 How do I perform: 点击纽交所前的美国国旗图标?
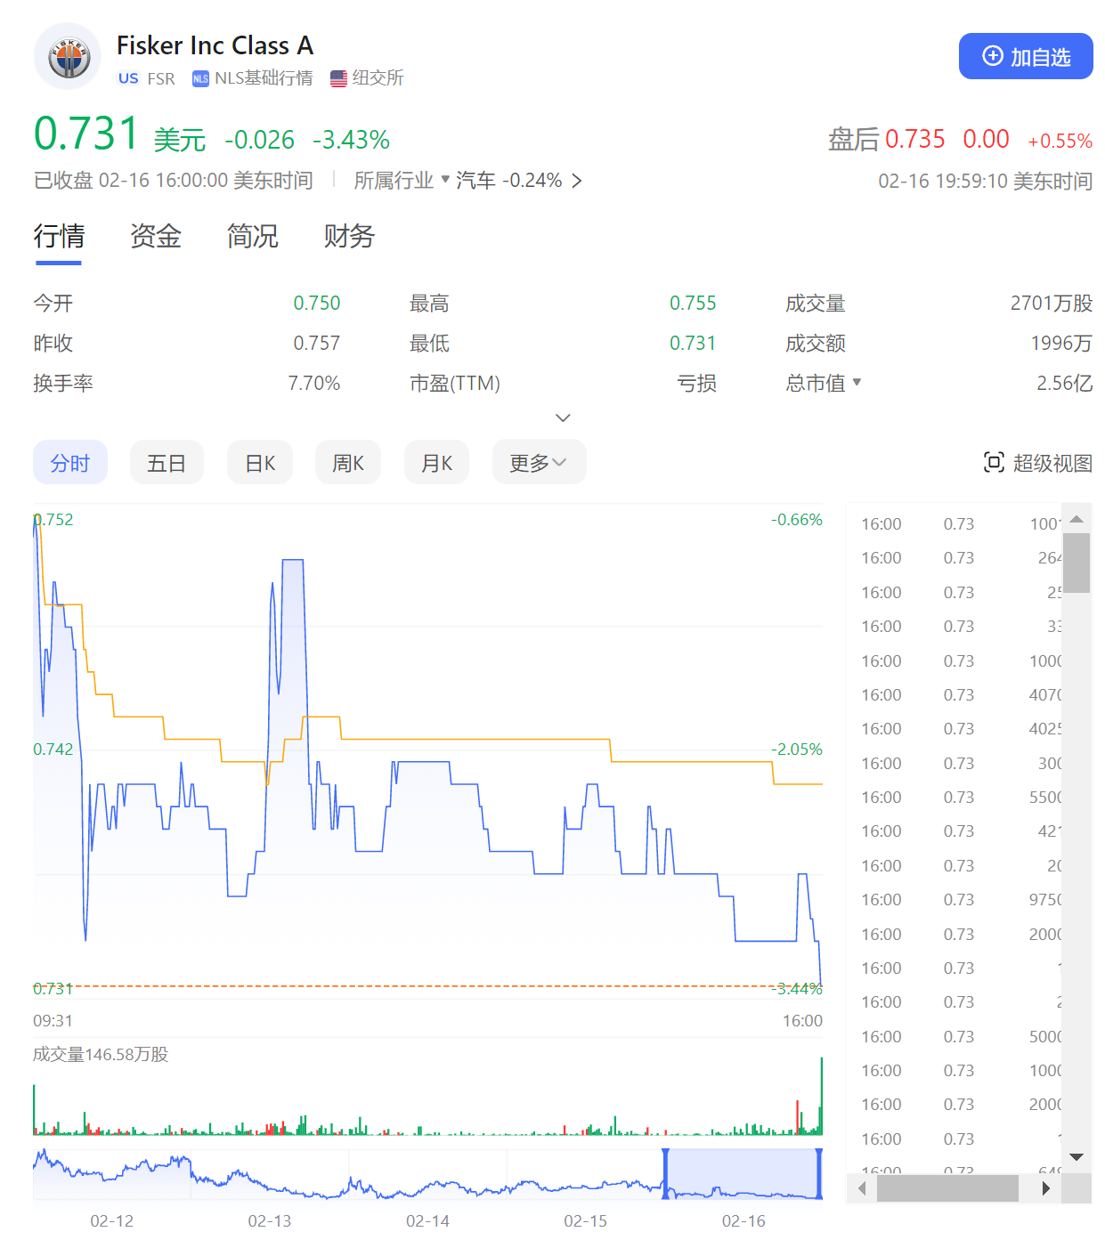(338, 78)
